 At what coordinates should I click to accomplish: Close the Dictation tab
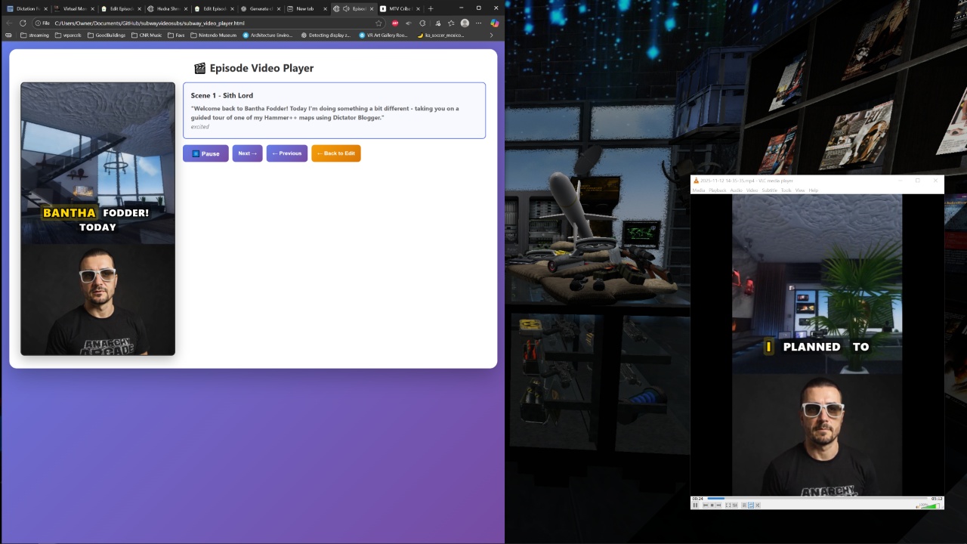coord(45,8)
